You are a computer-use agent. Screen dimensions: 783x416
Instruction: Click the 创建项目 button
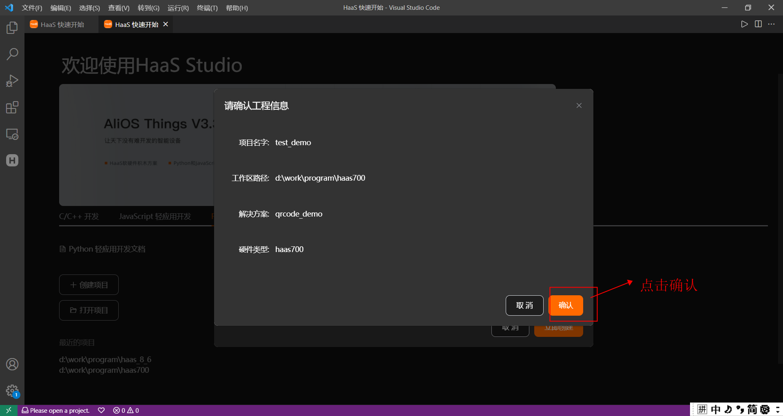coord(89,285)
